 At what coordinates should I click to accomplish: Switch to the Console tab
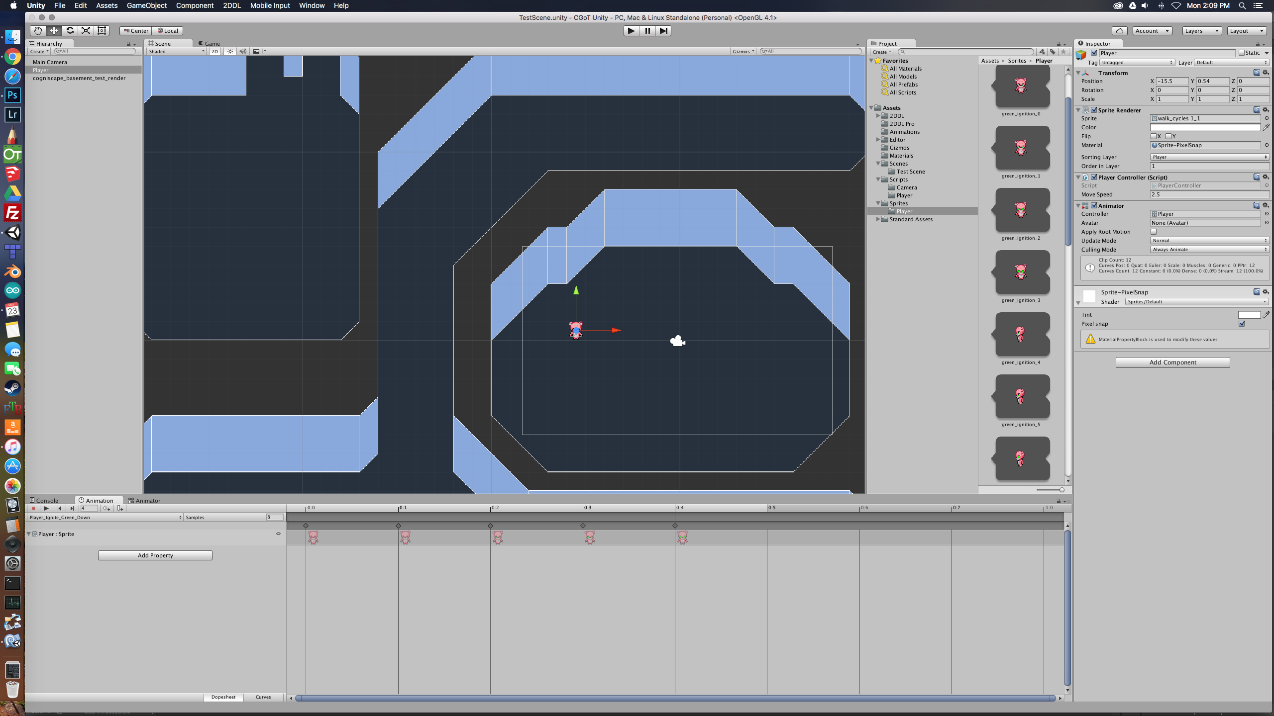point(44,500)
